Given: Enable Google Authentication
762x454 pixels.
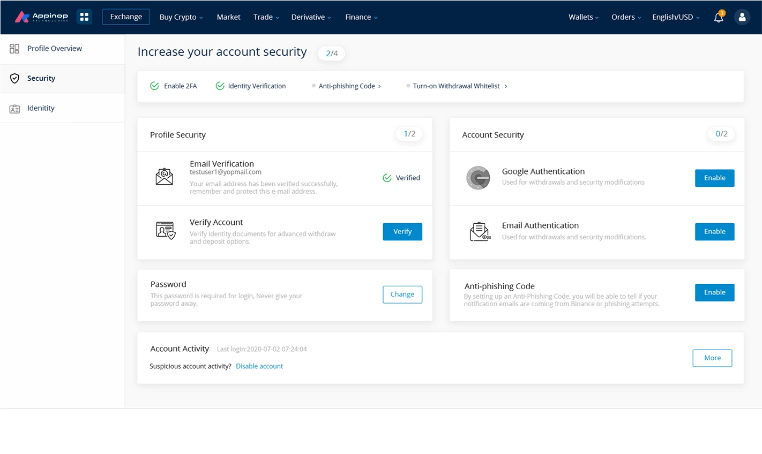Looking at the screenshot, I should click(714, 178).
